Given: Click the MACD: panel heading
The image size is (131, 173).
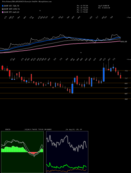Looking at the screenshot, I should click(8, 129).
